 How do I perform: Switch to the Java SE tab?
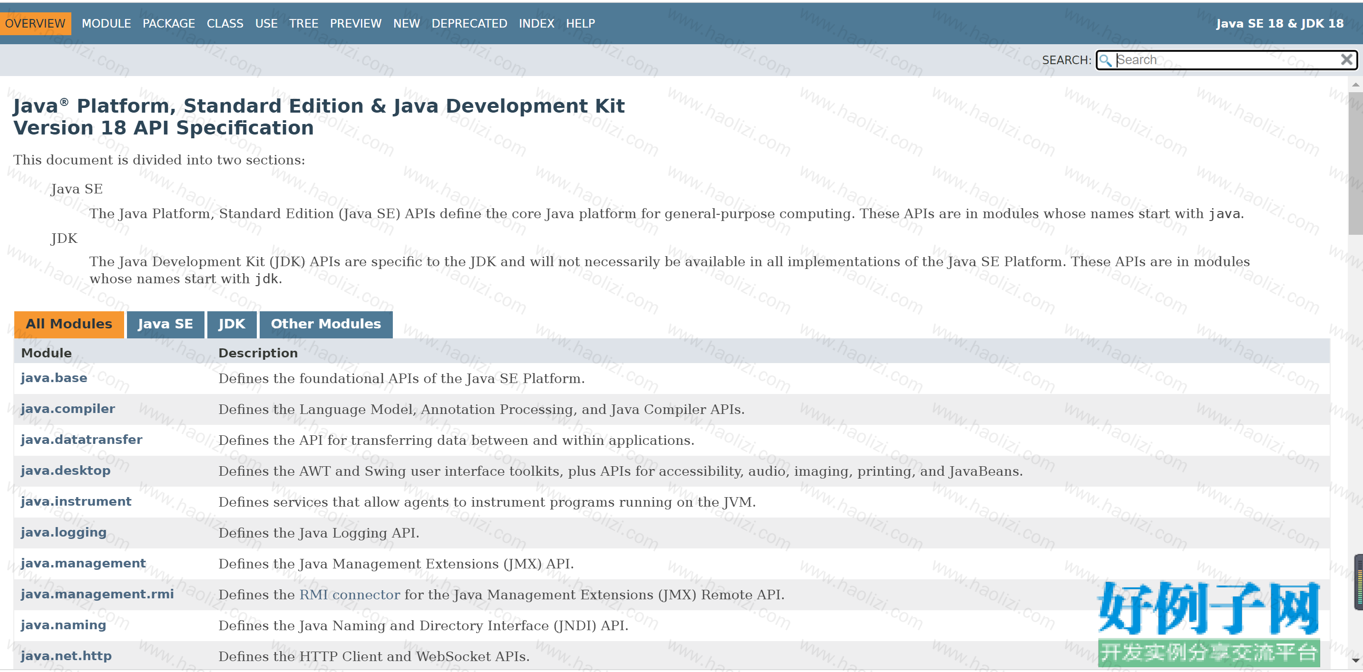click(x=165, y=324)
